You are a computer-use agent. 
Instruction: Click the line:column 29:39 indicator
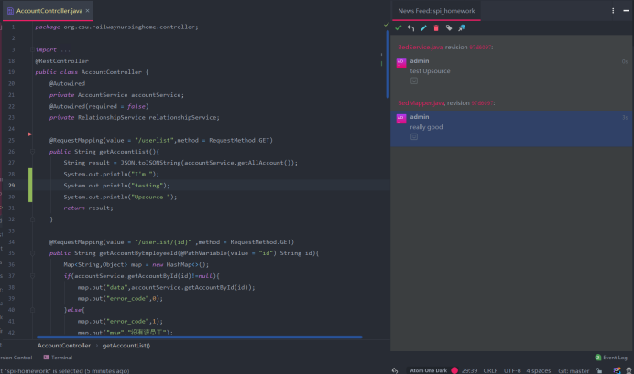click(469, 370)
